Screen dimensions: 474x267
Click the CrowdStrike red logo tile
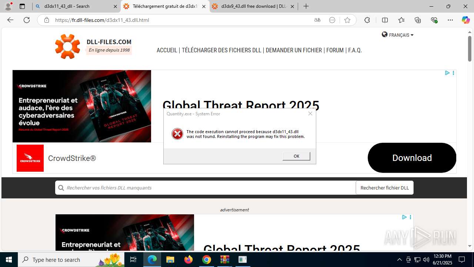tap(30, 158)
